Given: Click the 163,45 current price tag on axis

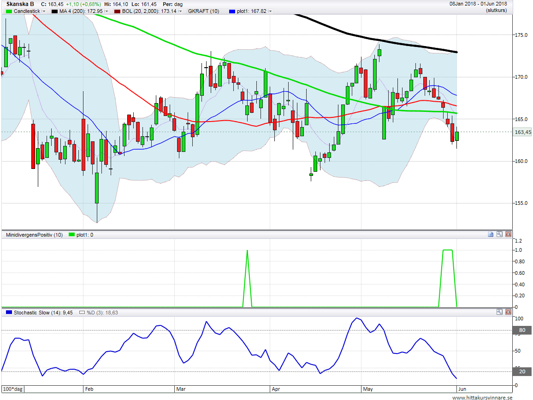Looking at the screenshot, I should 522,132.
